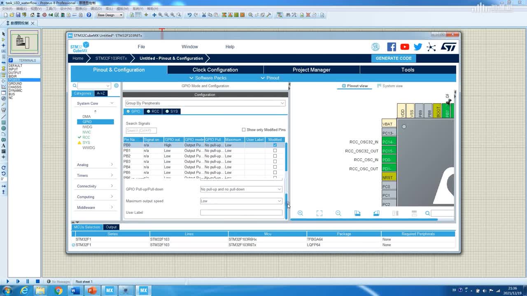Click the Proteus toggle grid icon
The height and width of the screenshot is (296, 527).
138,15
